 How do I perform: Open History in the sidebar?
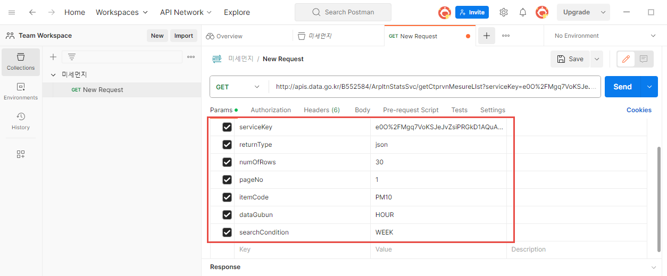coord(21,121)
